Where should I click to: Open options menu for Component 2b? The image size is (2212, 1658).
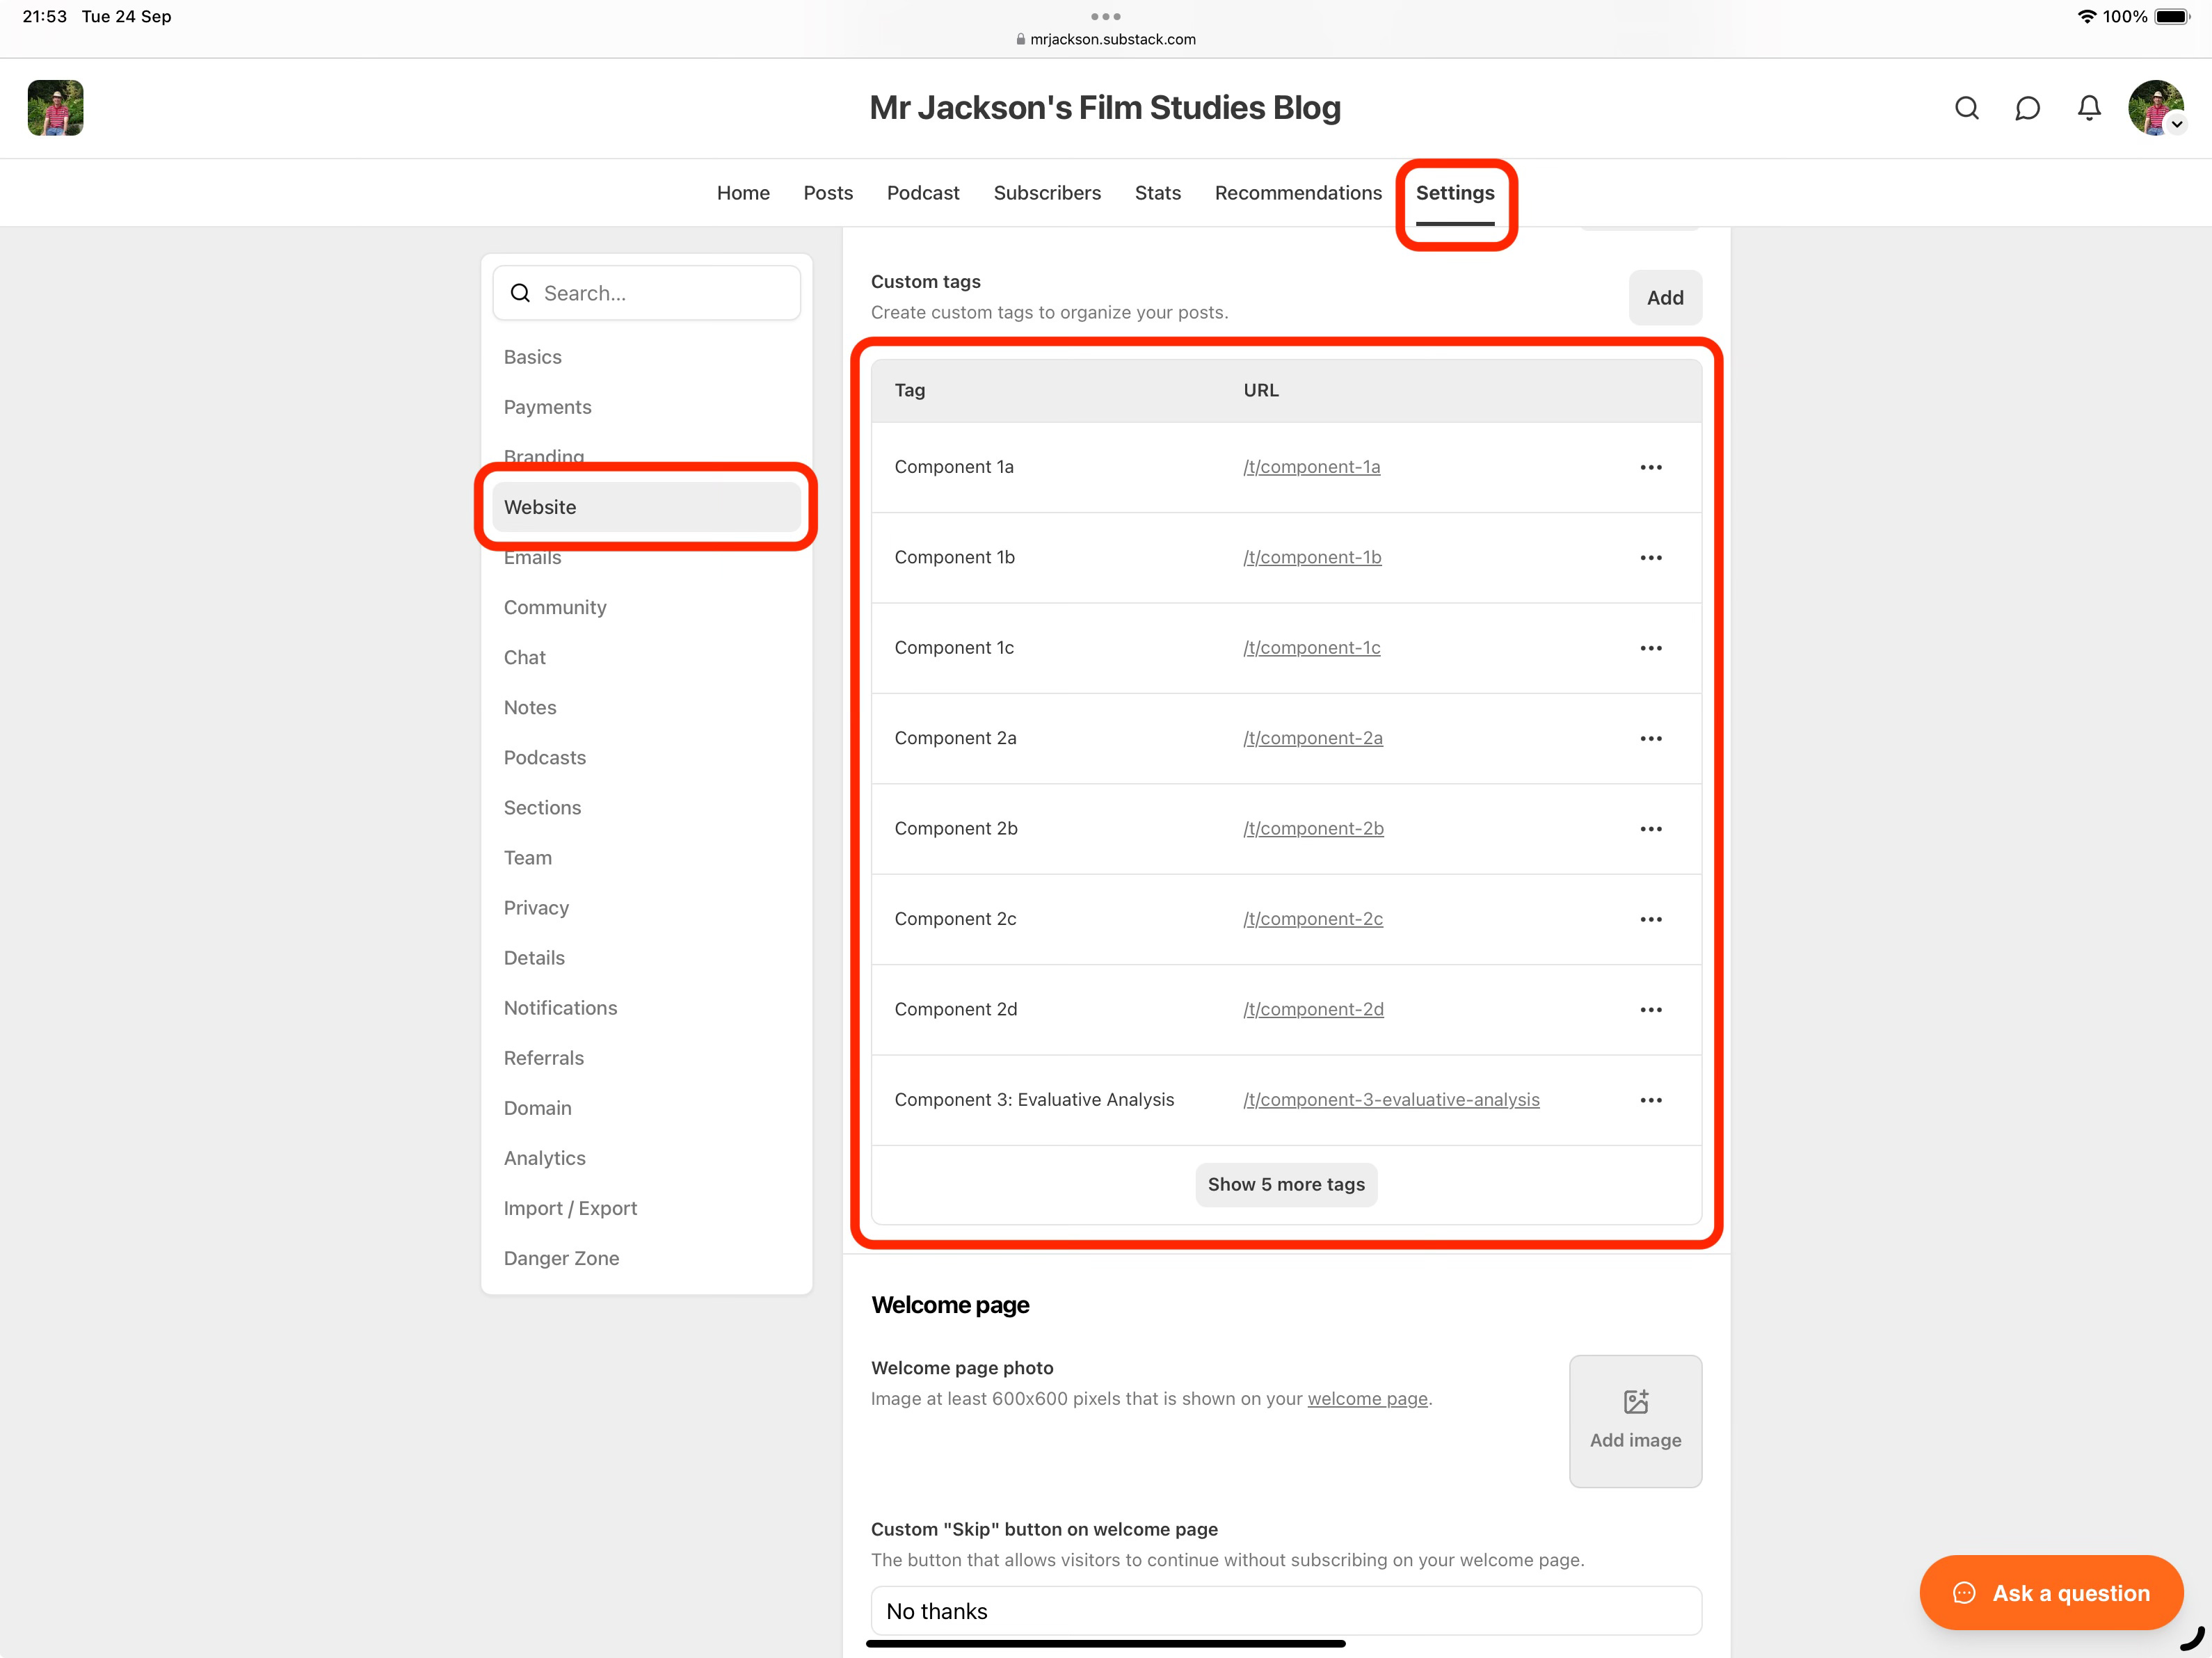pyautogui.click(x=1651, y=829)
